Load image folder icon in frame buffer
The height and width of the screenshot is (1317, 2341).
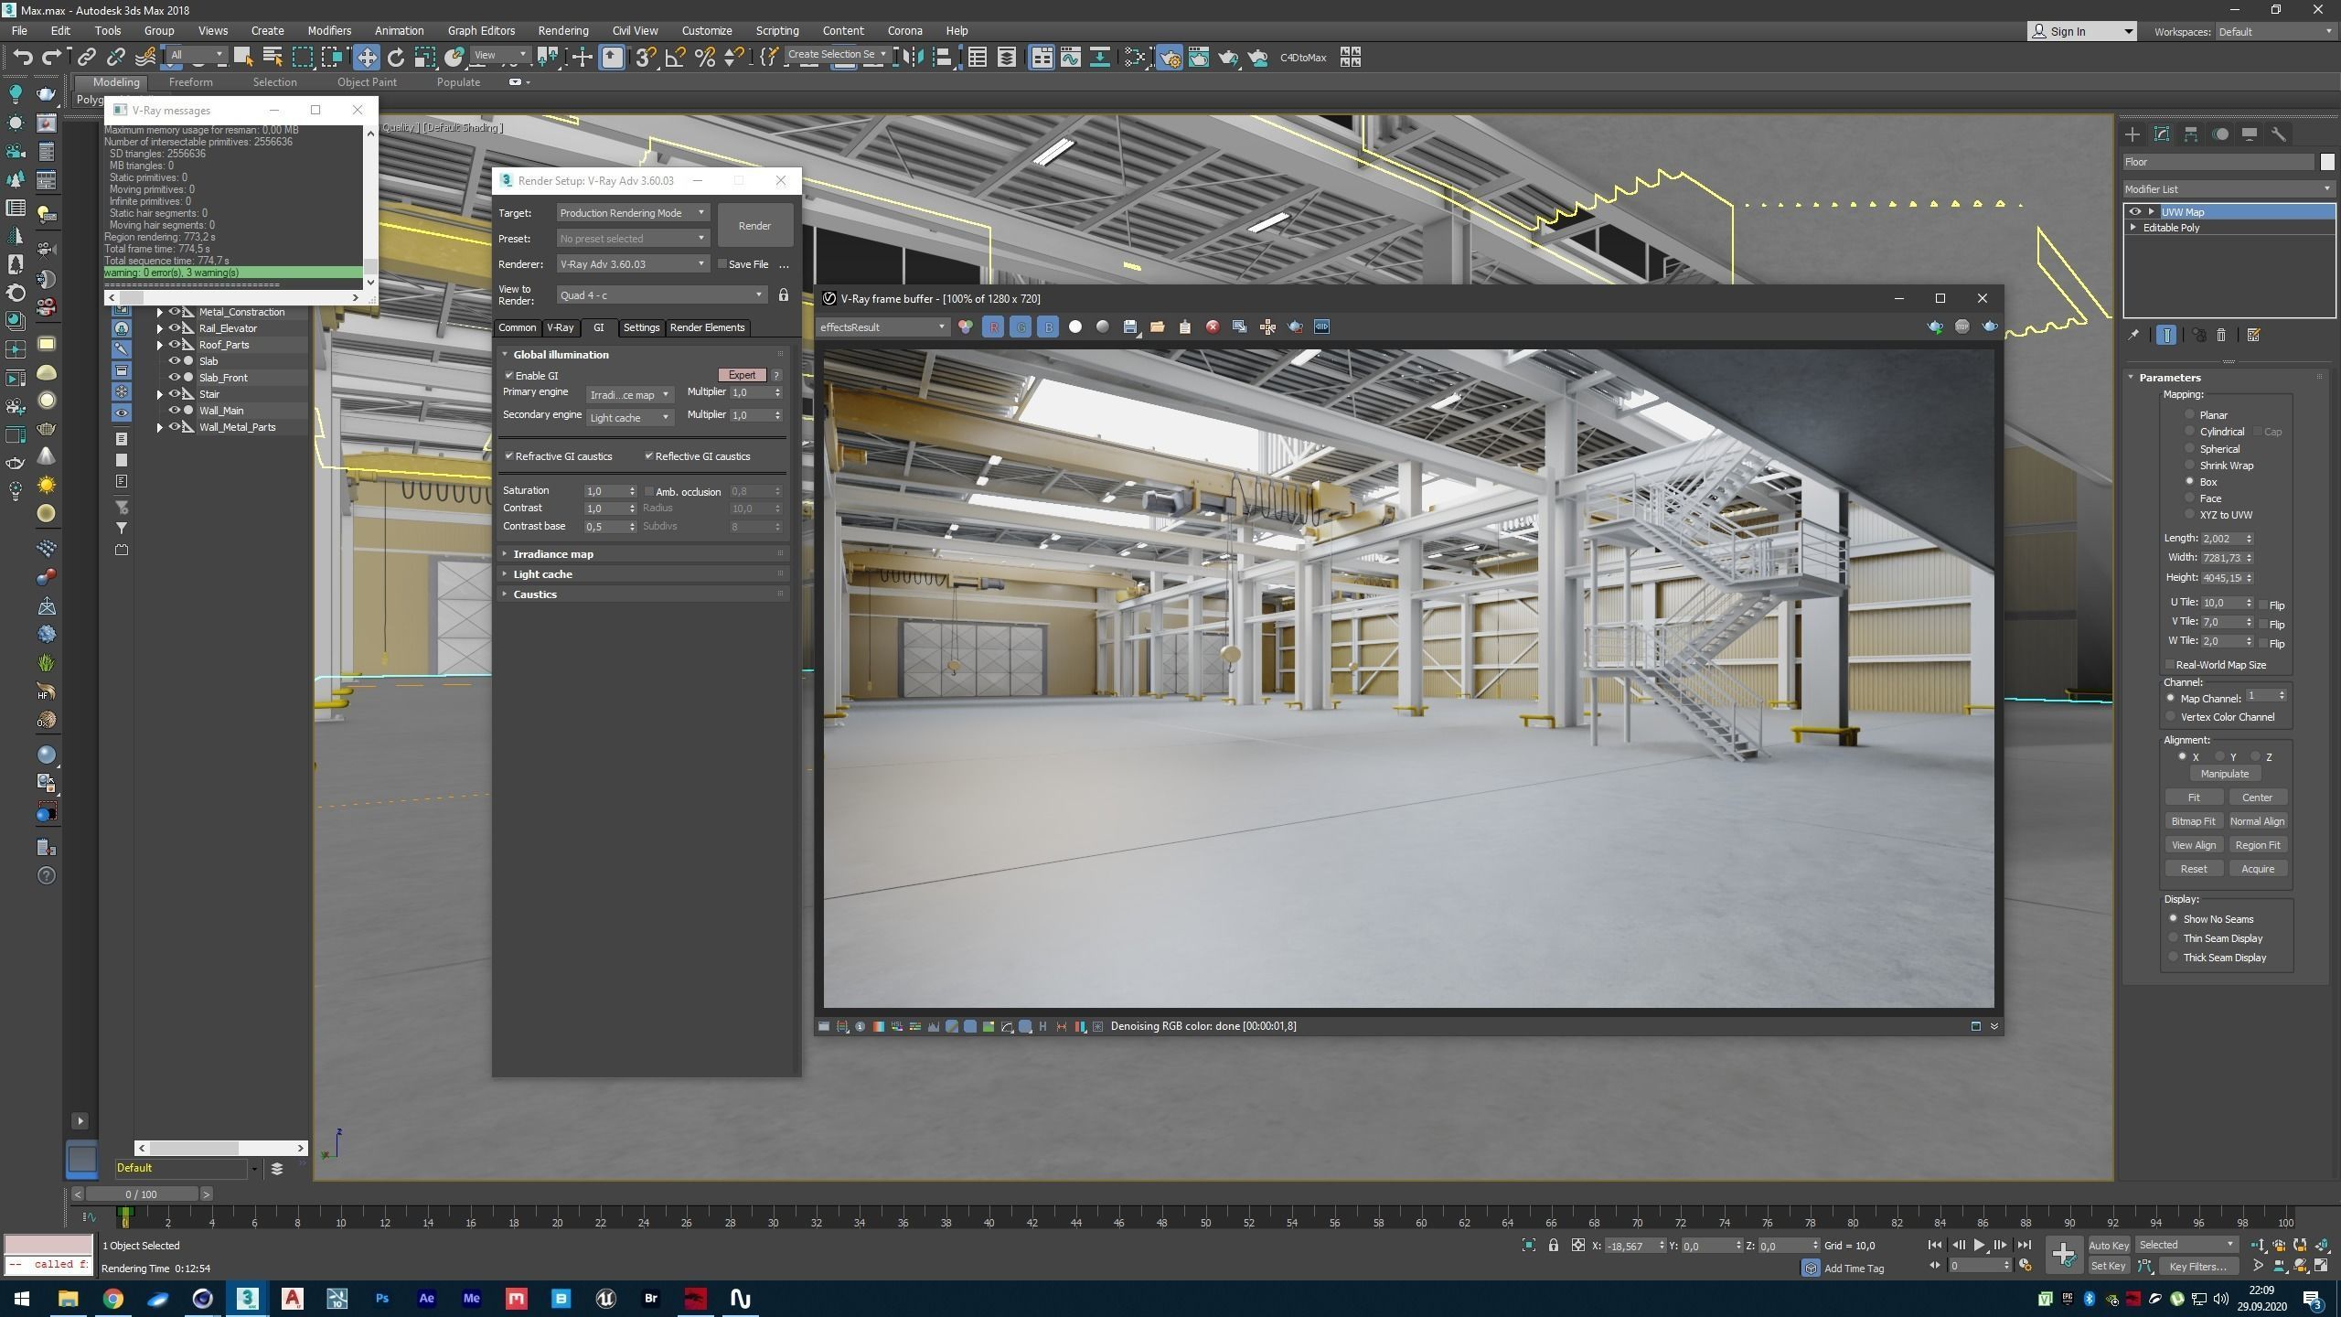[1158, 327]
